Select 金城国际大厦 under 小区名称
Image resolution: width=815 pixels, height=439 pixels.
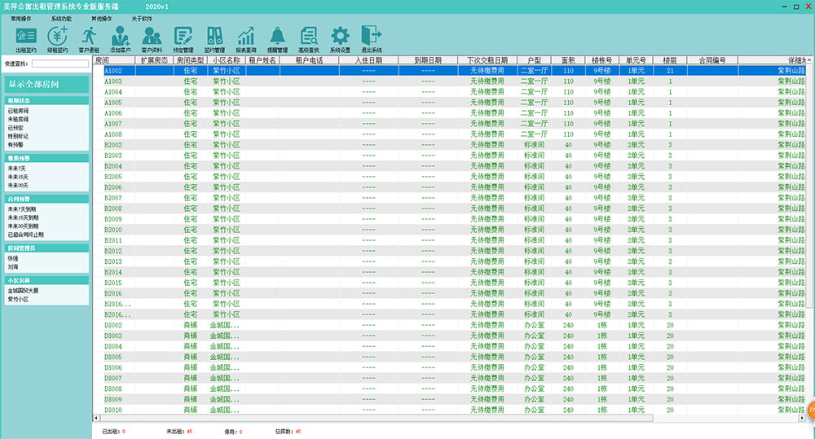point(24,291)
